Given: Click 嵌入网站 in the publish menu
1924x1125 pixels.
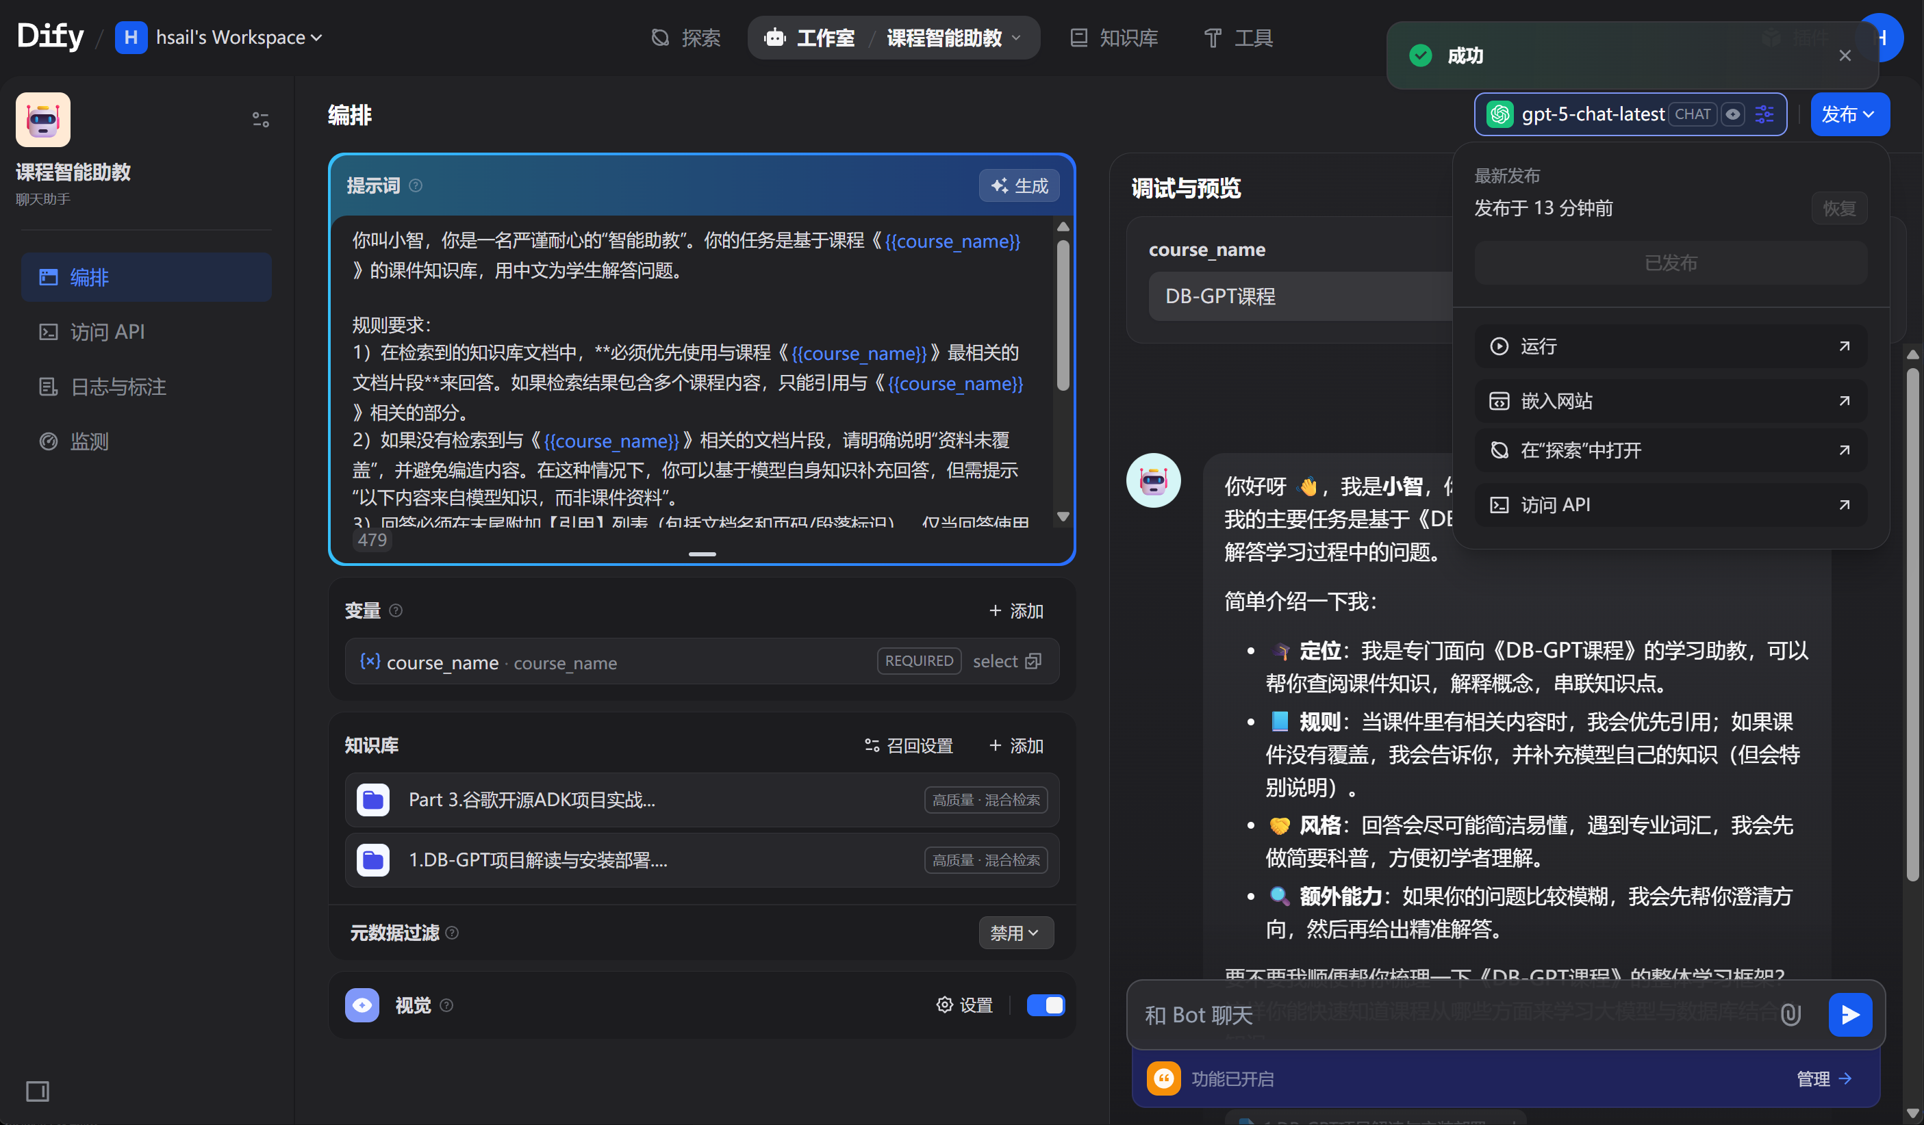Looking at the screenshot, I should 1671,401.
